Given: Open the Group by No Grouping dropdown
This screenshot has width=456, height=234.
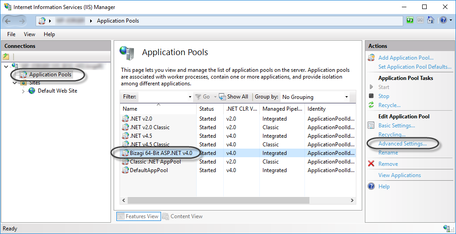Looking at the screenshot, I should pyautogui.click(x=315, y=97).
